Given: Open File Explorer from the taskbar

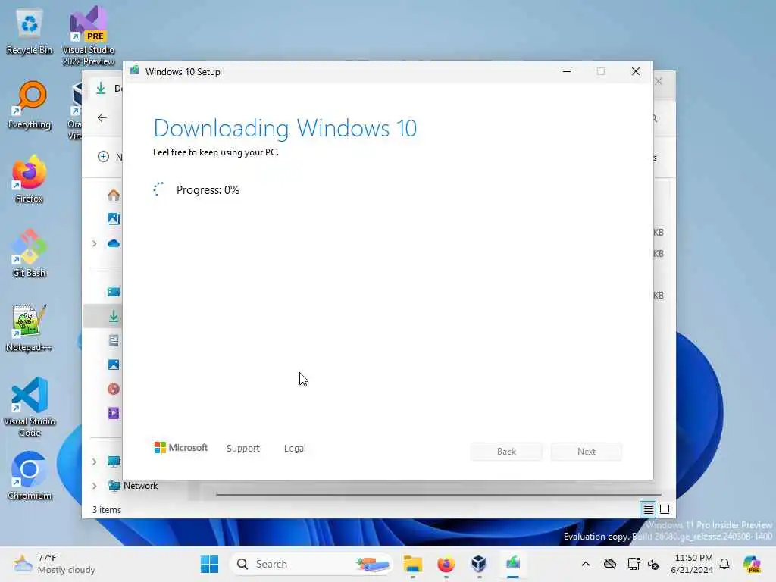Looking at the screenshot, I should (412, 564).
